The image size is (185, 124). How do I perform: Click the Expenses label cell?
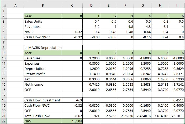tap(43, 63)
